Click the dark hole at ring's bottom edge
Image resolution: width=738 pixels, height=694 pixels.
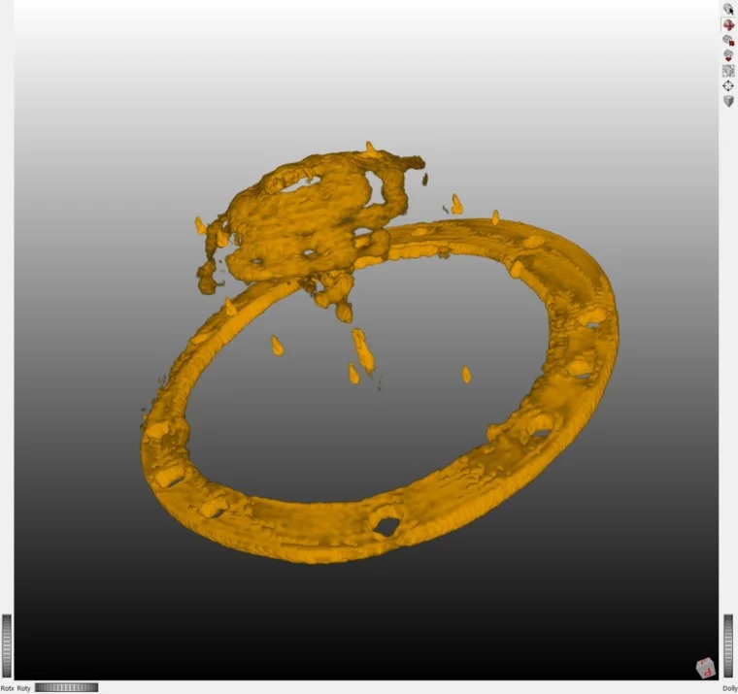pos(386,525)
